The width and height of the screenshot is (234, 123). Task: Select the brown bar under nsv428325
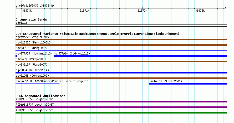coord(121,45)
